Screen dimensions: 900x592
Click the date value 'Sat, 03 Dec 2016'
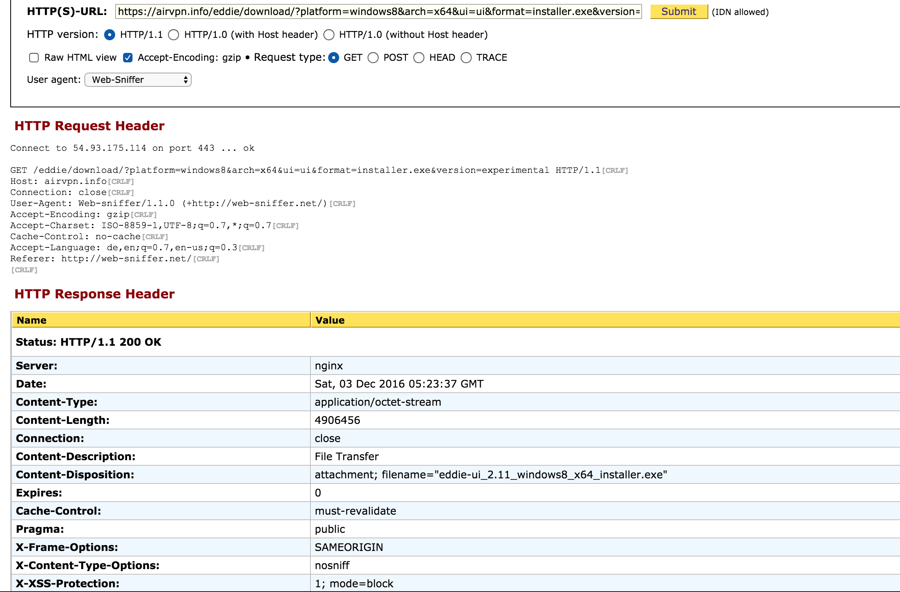click(399, 384)
